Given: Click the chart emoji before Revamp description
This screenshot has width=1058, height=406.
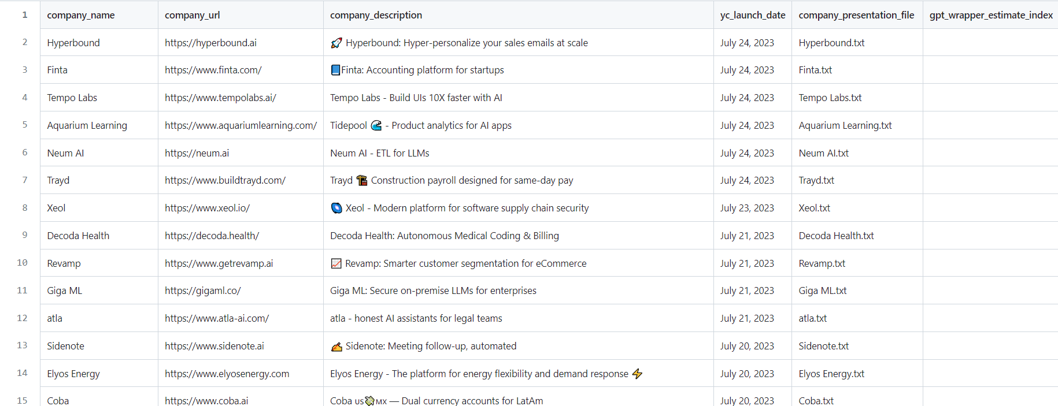Looking at the screenshot, I should (336, 263).
